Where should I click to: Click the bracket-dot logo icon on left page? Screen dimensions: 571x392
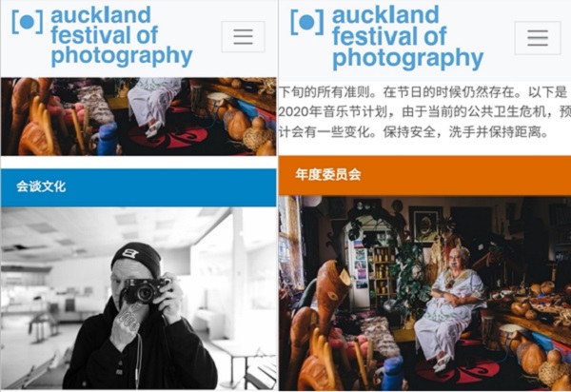tap(28, 22)
